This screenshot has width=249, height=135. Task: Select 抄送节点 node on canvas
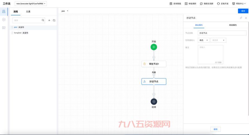(154, 82)
